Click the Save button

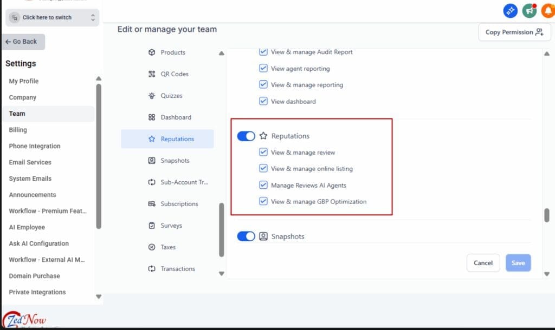pyautogui.click(x=518, y=262)
